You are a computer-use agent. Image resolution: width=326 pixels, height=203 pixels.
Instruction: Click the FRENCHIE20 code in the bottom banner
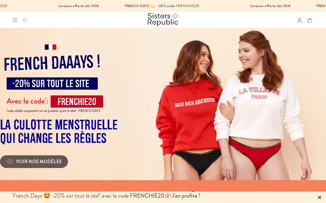click(x=147, y=196)
